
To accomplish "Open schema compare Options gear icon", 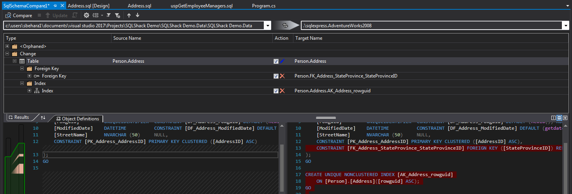I will click(87, 16).
